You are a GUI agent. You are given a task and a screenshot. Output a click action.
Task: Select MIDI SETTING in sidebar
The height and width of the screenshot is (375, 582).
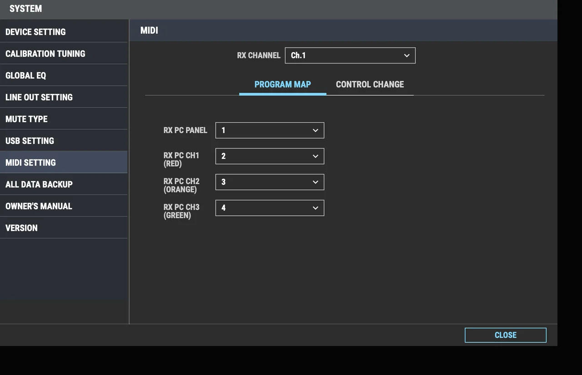[x=64, y=163]
